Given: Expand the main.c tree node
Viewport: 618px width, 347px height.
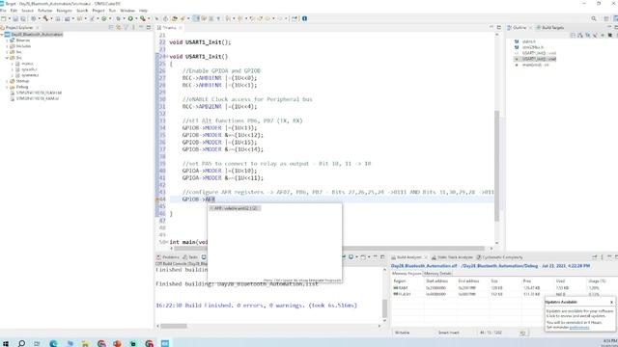Looking at the screenshot, I should coord(12,64).
